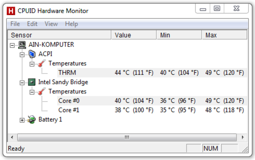Click THRM min 40 °C (104 °F)
The image size is (255, 160).
coord(179,73)
